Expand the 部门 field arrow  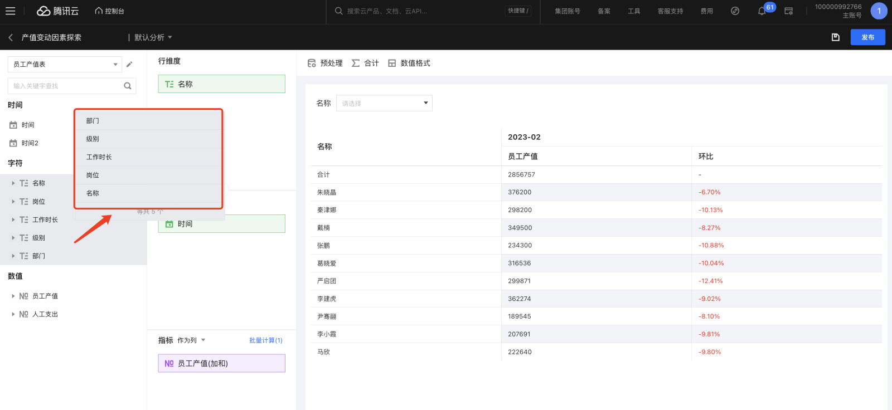tap(13, 256)
